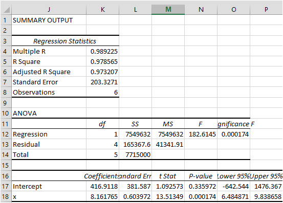This screenshot has height=203, width=283.
Task: Click the ANOVA label cell
Action: pyautogui.click(x=49, y=113)
